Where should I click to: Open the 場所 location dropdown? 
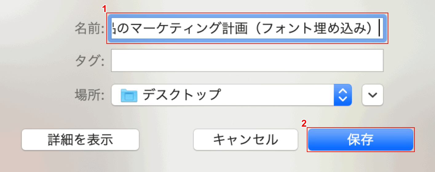[231, 95]
